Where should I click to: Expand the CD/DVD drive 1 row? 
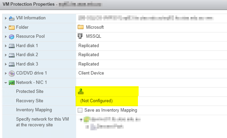(6, 74)
